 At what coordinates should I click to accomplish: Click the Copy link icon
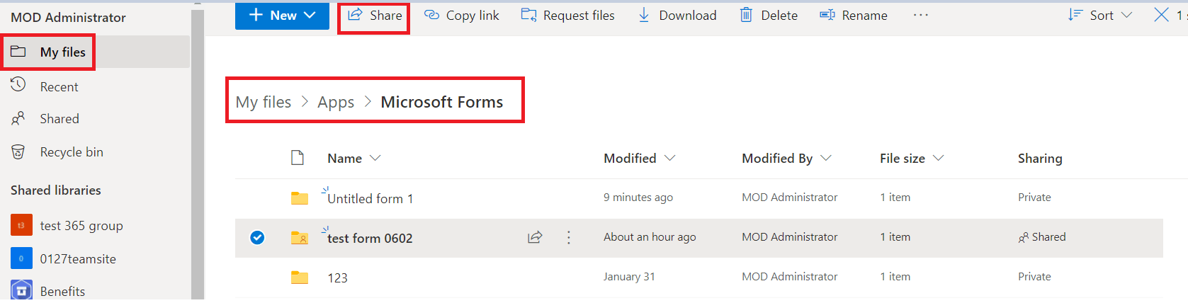[x=431, y=15]
